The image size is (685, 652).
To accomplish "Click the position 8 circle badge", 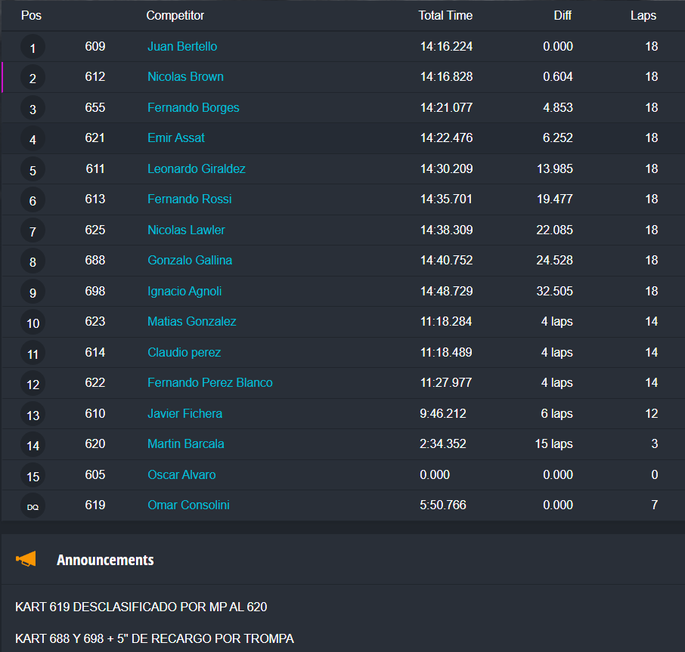I will 33,262.
